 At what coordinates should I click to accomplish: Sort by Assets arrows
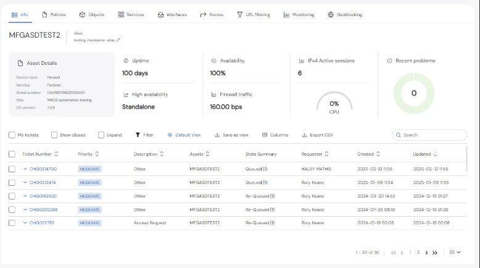pos(207,154)
